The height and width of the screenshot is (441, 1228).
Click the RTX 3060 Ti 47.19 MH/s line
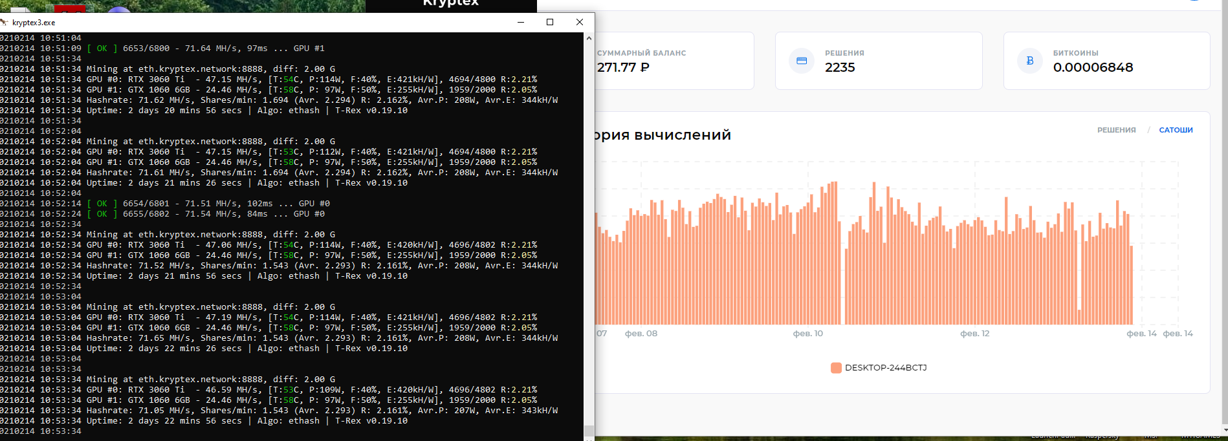[x=269, y=317]
